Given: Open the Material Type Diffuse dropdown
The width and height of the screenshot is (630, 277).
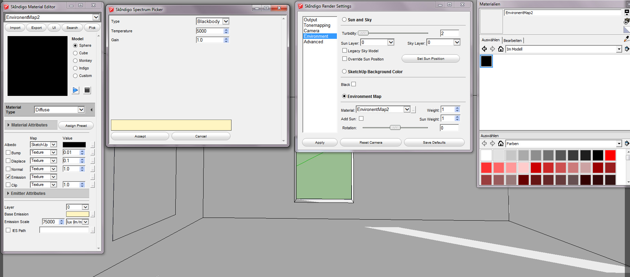Looking at the screenshot, I should click(x=81, y=110).
